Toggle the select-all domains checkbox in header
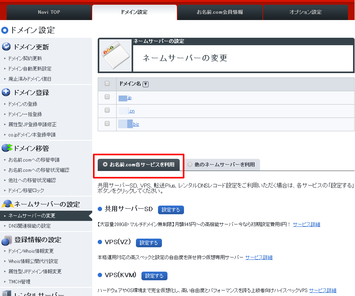The height and width of the screenshot is (296, 355). (107, 83)
